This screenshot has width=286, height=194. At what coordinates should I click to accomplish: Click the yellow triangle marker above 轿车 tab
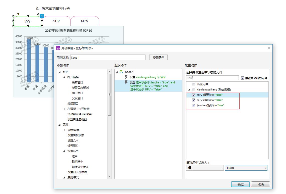pyautogui.click(x=18, y=14)
